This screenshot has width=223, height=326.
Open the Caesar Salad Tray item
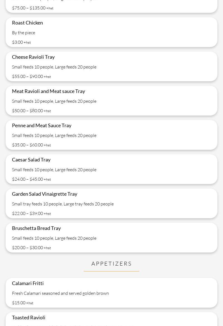[x=31, y=160]
